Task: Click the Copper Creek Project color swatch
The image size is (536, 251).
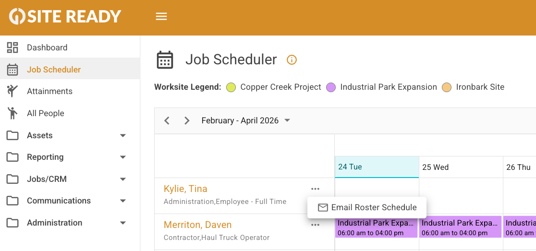Action: pyautogui.click(x=231, y=87)
